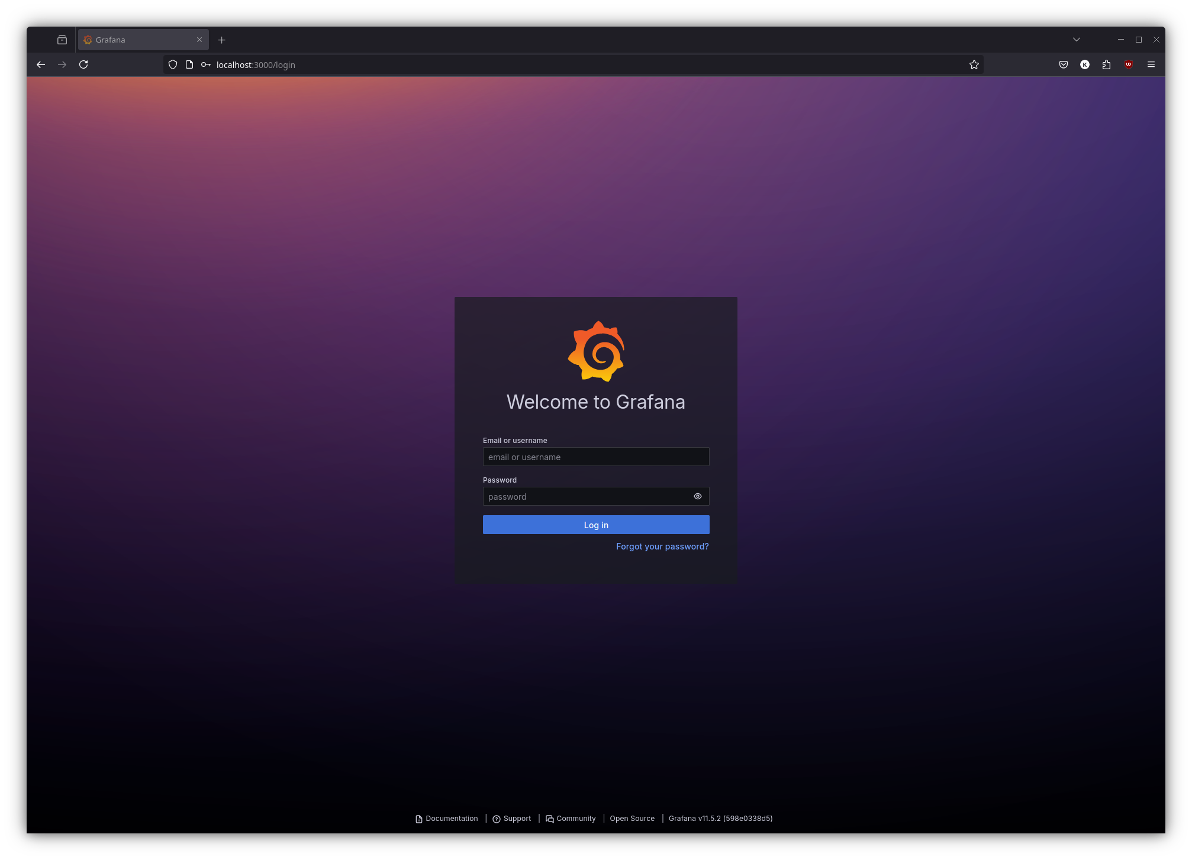Open recent browsing Firefox View button
1192x860 pixels.
(62, 40)
